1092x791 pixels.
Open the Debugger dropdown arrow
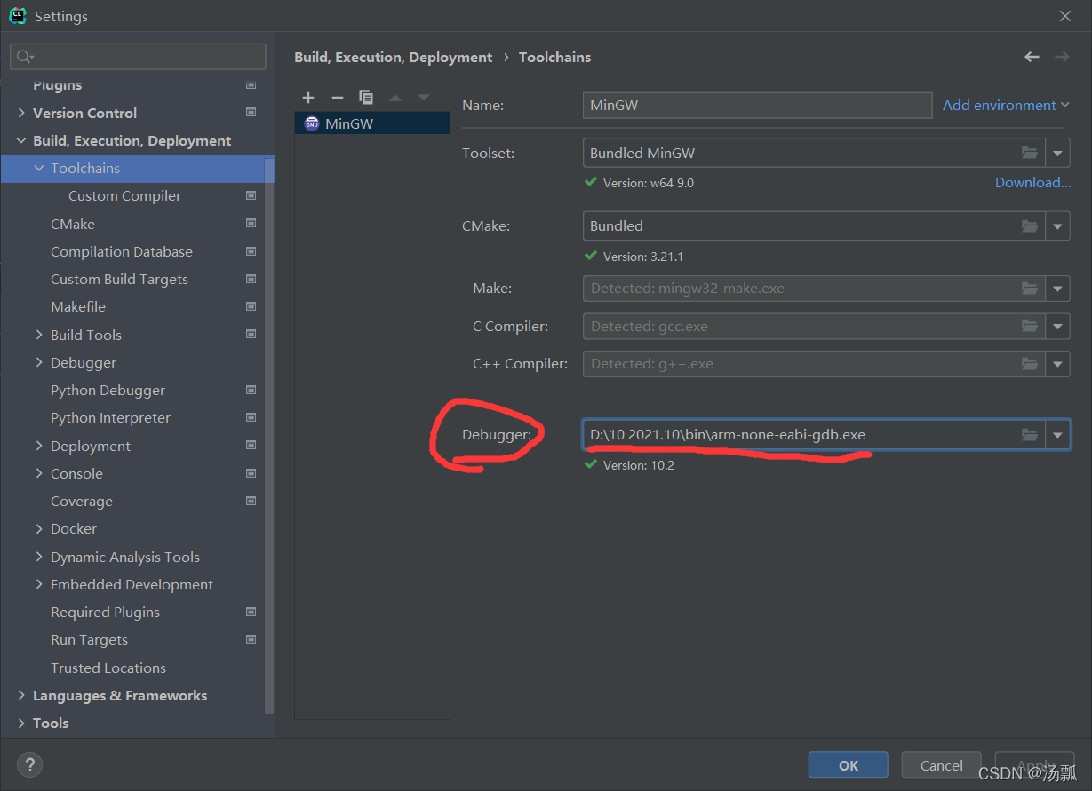pos(1057,435)
